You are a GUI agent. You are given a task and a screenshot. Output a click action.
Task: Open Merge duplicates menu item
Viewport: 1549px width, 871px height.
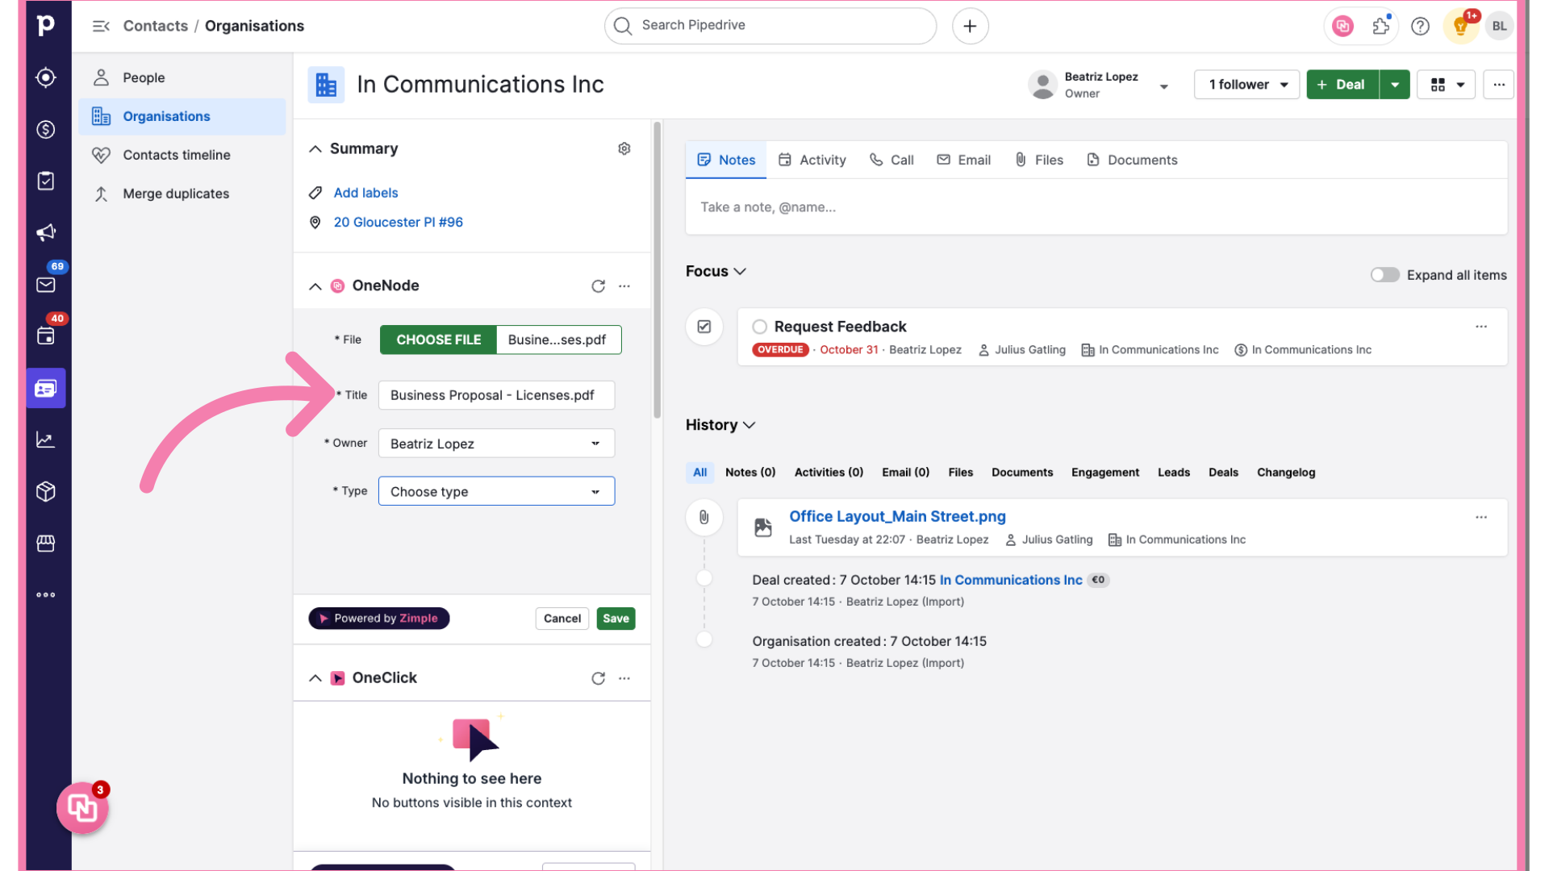coord(182,194)
